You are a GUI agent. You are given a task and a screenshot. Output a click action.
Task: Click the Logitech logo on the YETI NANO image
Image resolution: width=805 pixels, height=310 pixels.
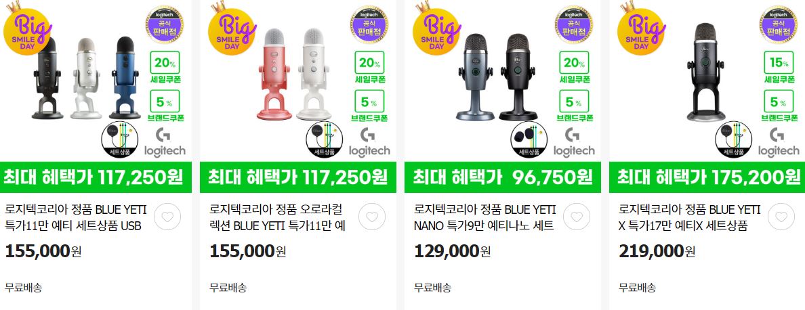pyautogui.click(x=574, y=142)
